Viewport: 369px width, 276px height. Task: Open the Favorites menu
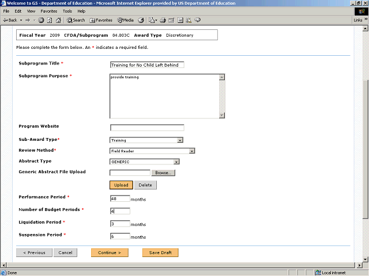pyautogui.click(x=48, y=11)
